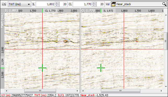Screen dimensions: 168x97
Task: Click the vertical scrollbar thumb
Action: (x=166, y=41)
